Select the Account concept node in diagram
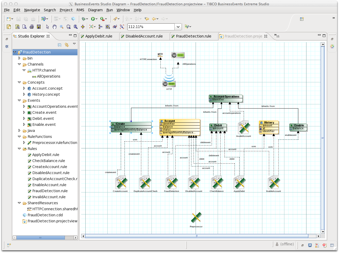This screenshot has height=253, width=339. coord(180,127)
